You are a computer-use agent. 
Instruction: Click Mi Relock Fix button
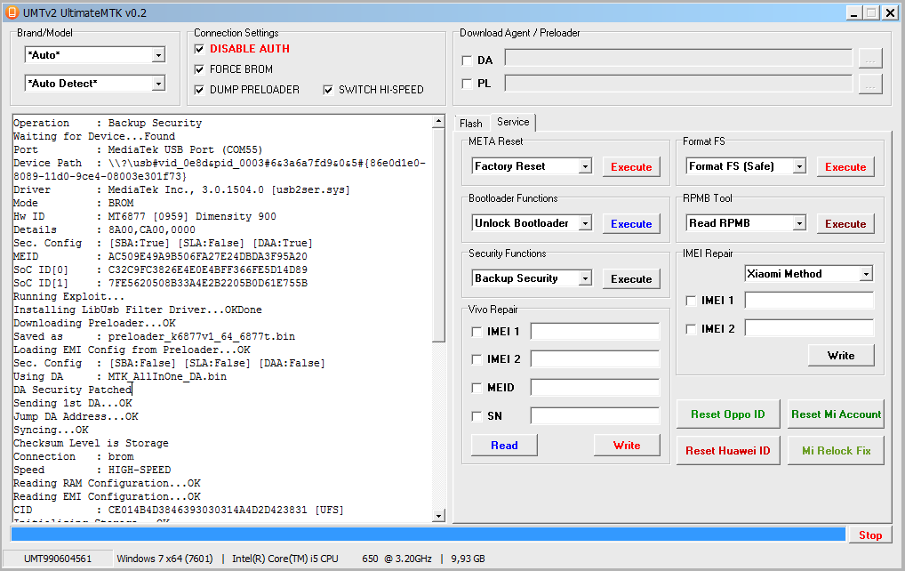[836, 450]
